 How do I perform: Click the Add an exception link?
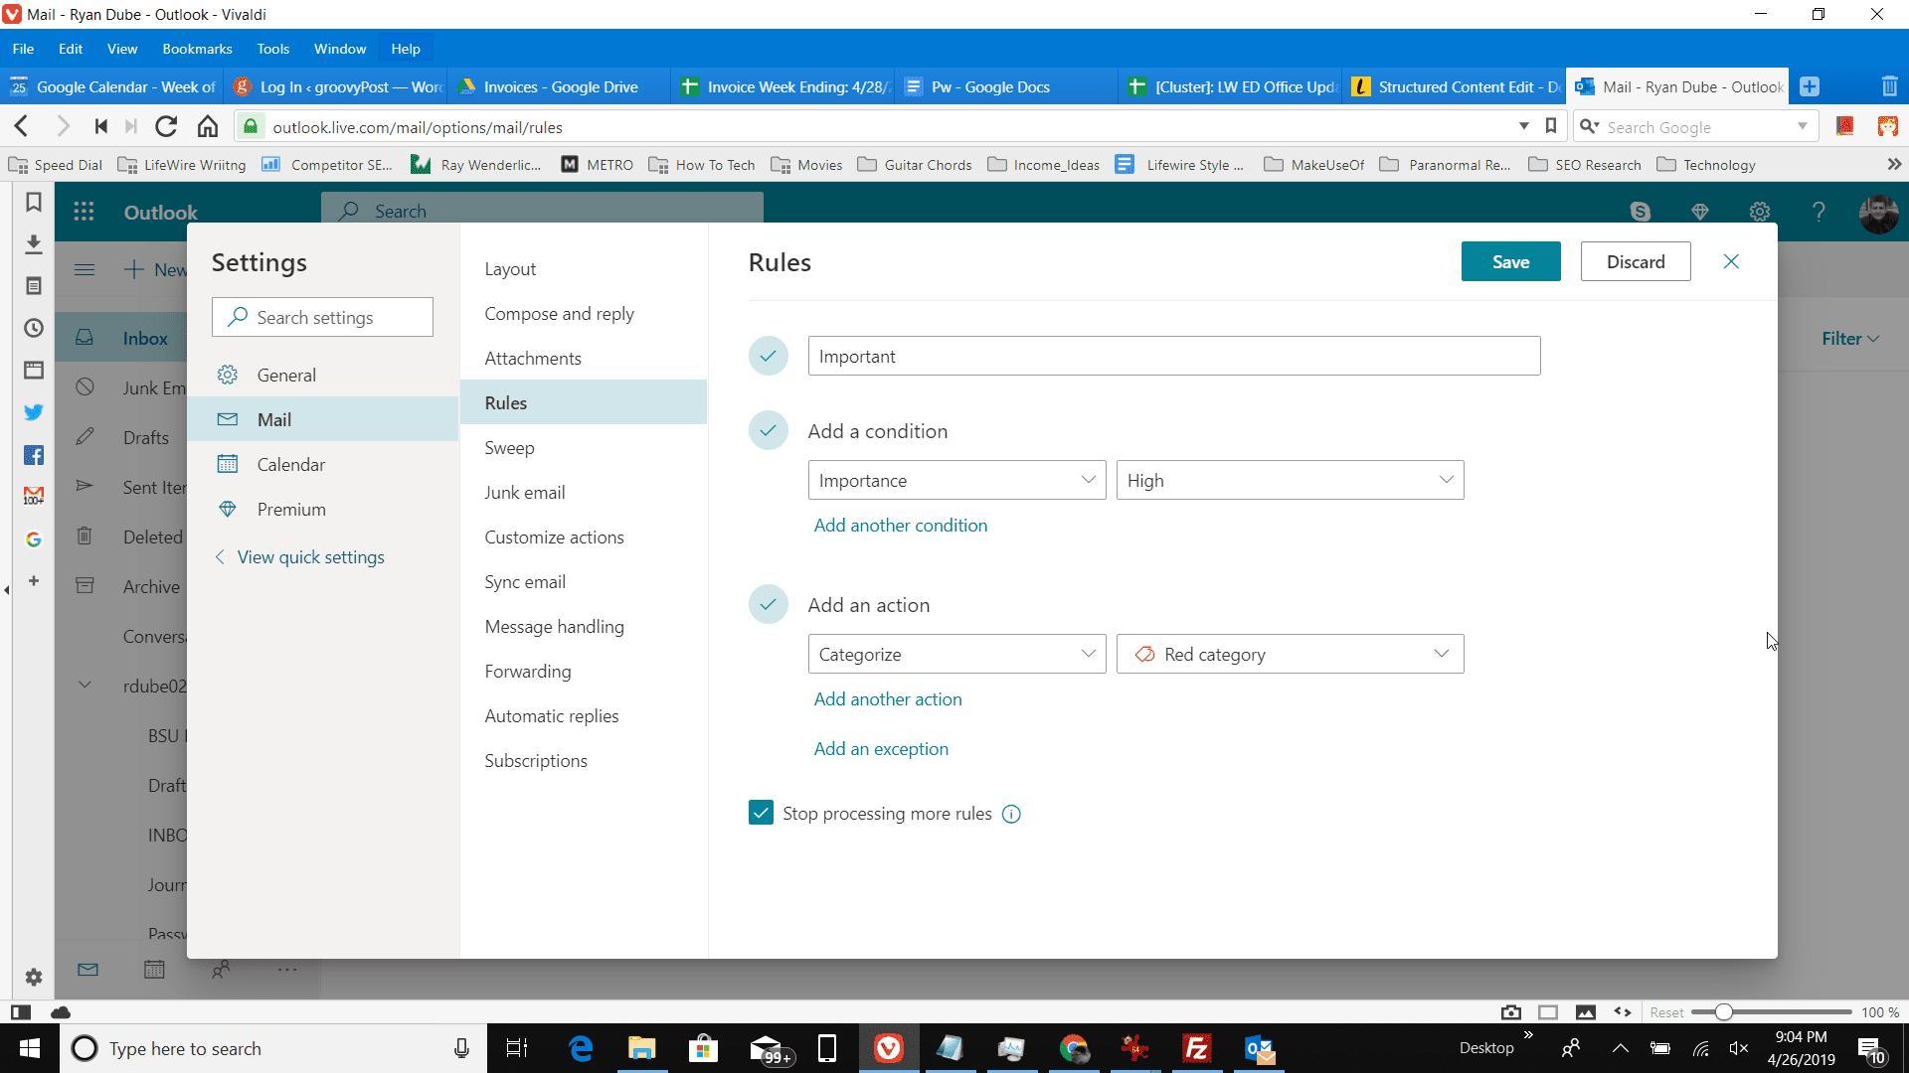pyautogui.click(x=880, y=748)
